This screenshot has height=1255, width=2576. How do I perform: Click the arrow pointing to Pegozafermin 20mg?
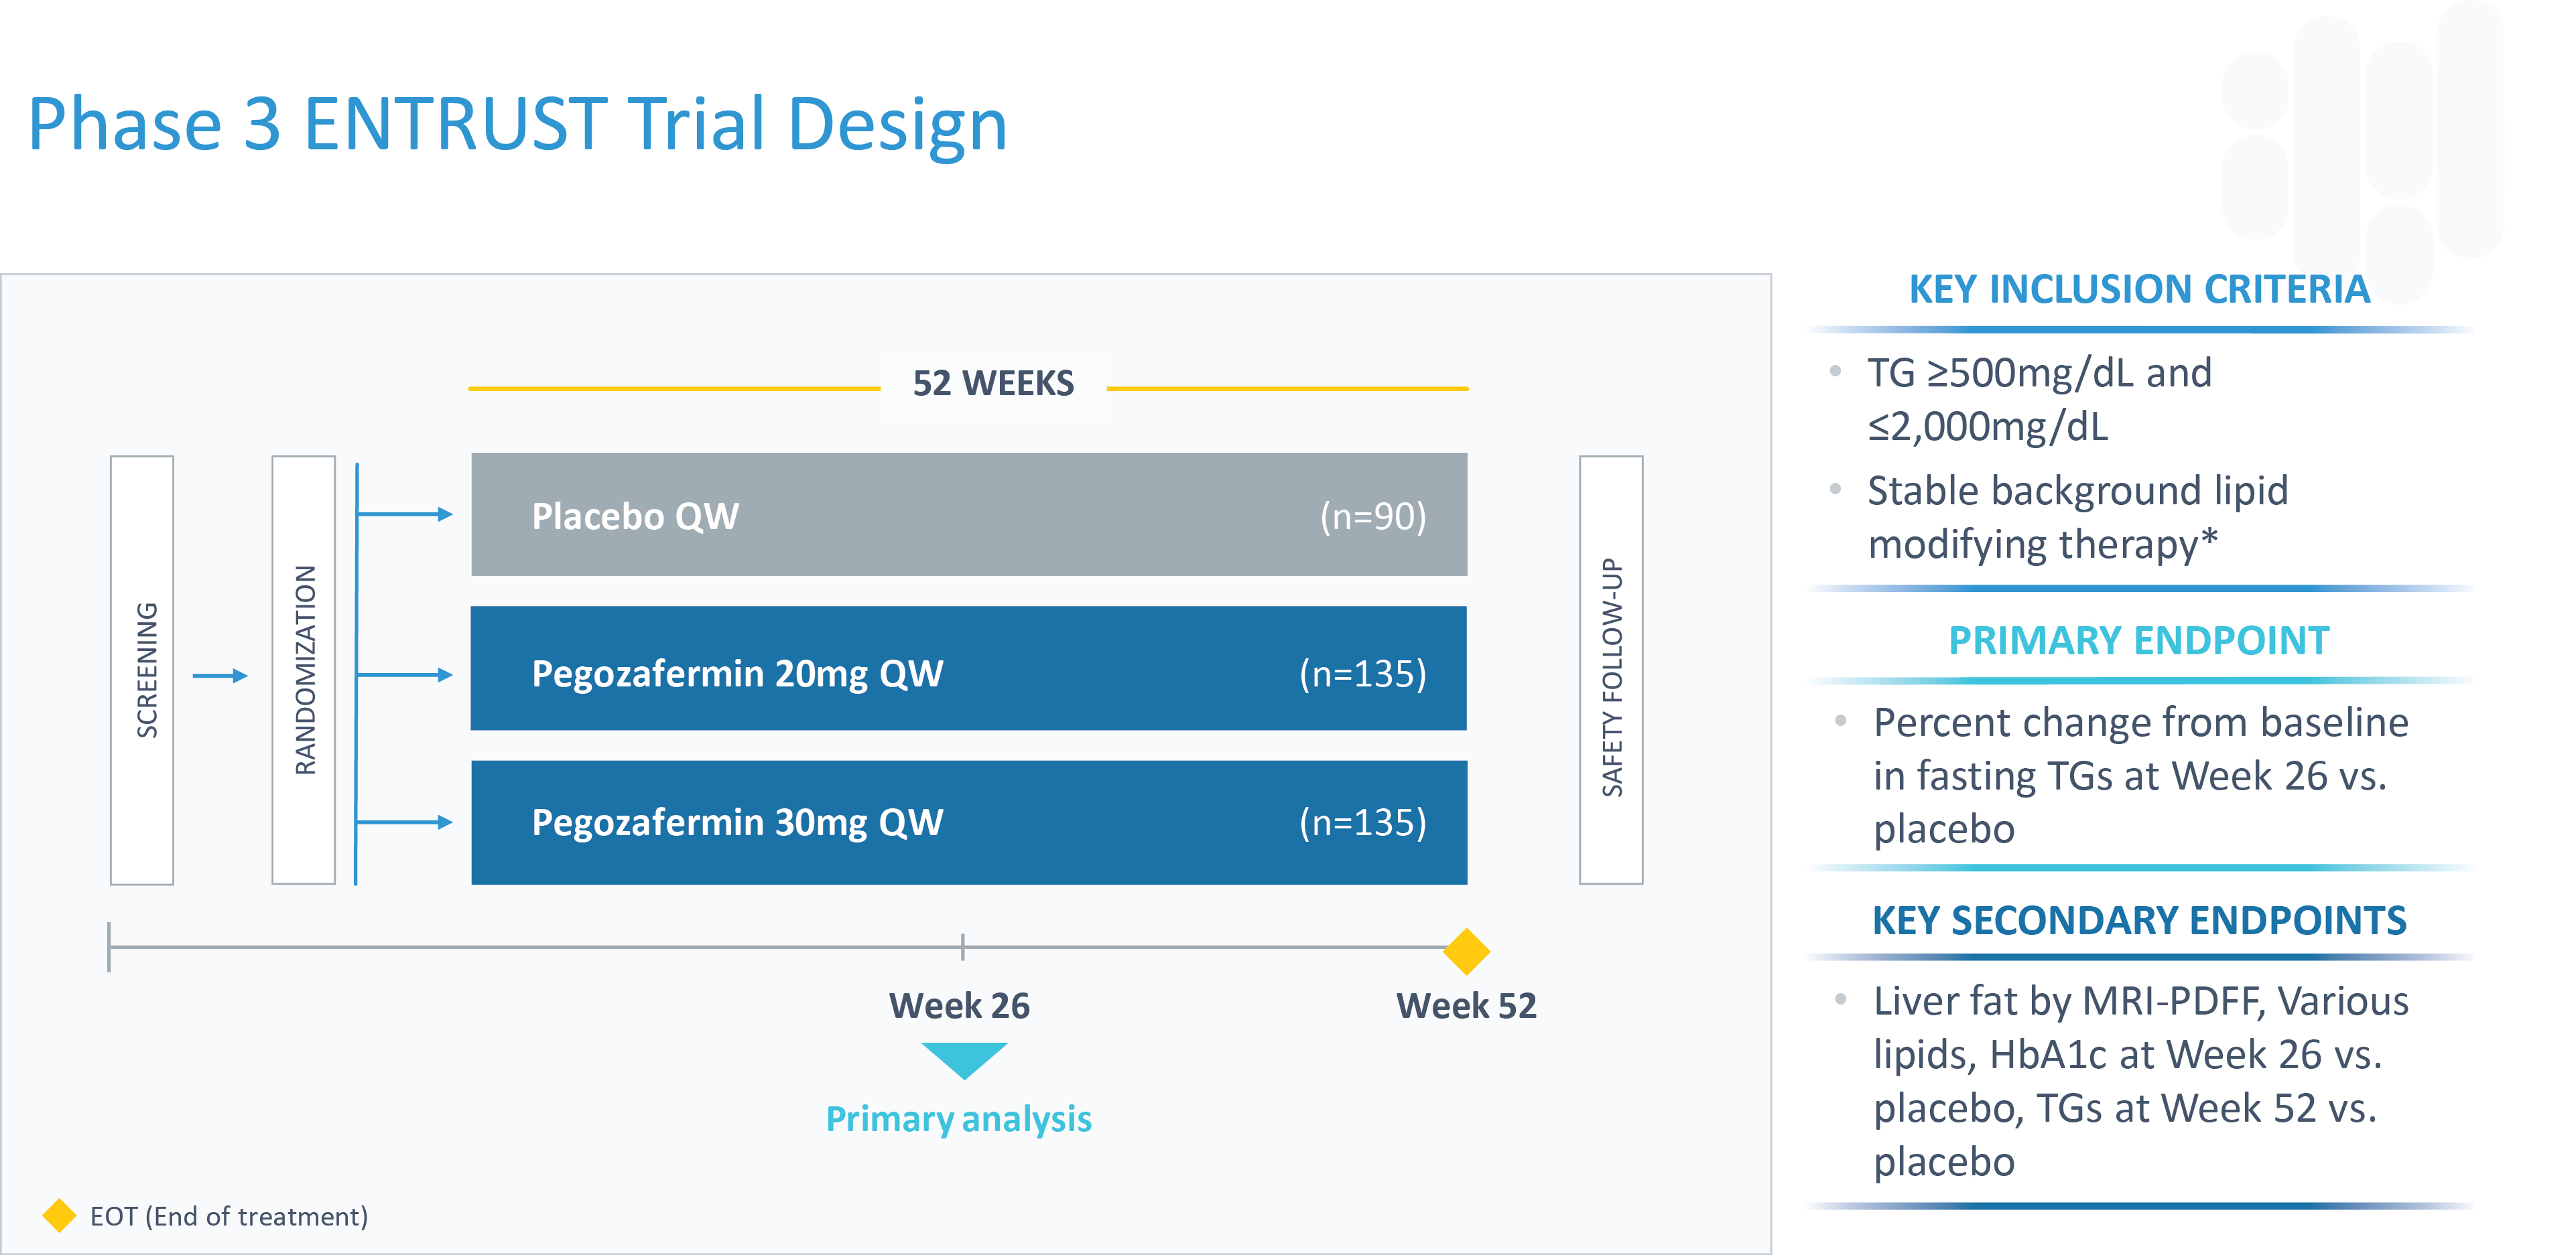(404, 674)
